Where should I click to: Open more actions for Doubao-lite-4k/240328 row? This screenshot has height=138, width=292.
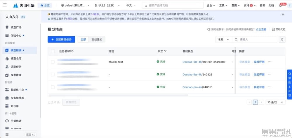[x=270, y=74]
